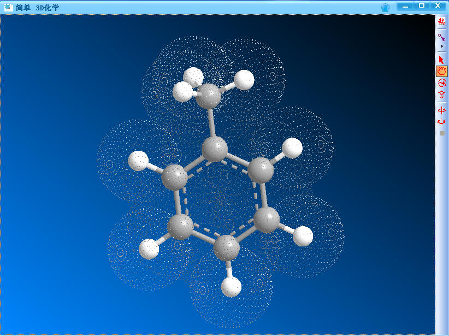The width and height of the screenshot is (449, 336).
Task: Select the circular rotate tool
Action: pyautogui.click(x=441, y=82)
